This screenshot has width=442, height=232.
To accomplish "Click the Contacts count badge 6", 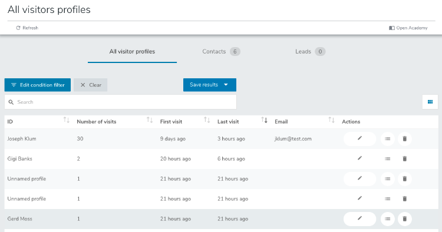I will tap(235, 52).
